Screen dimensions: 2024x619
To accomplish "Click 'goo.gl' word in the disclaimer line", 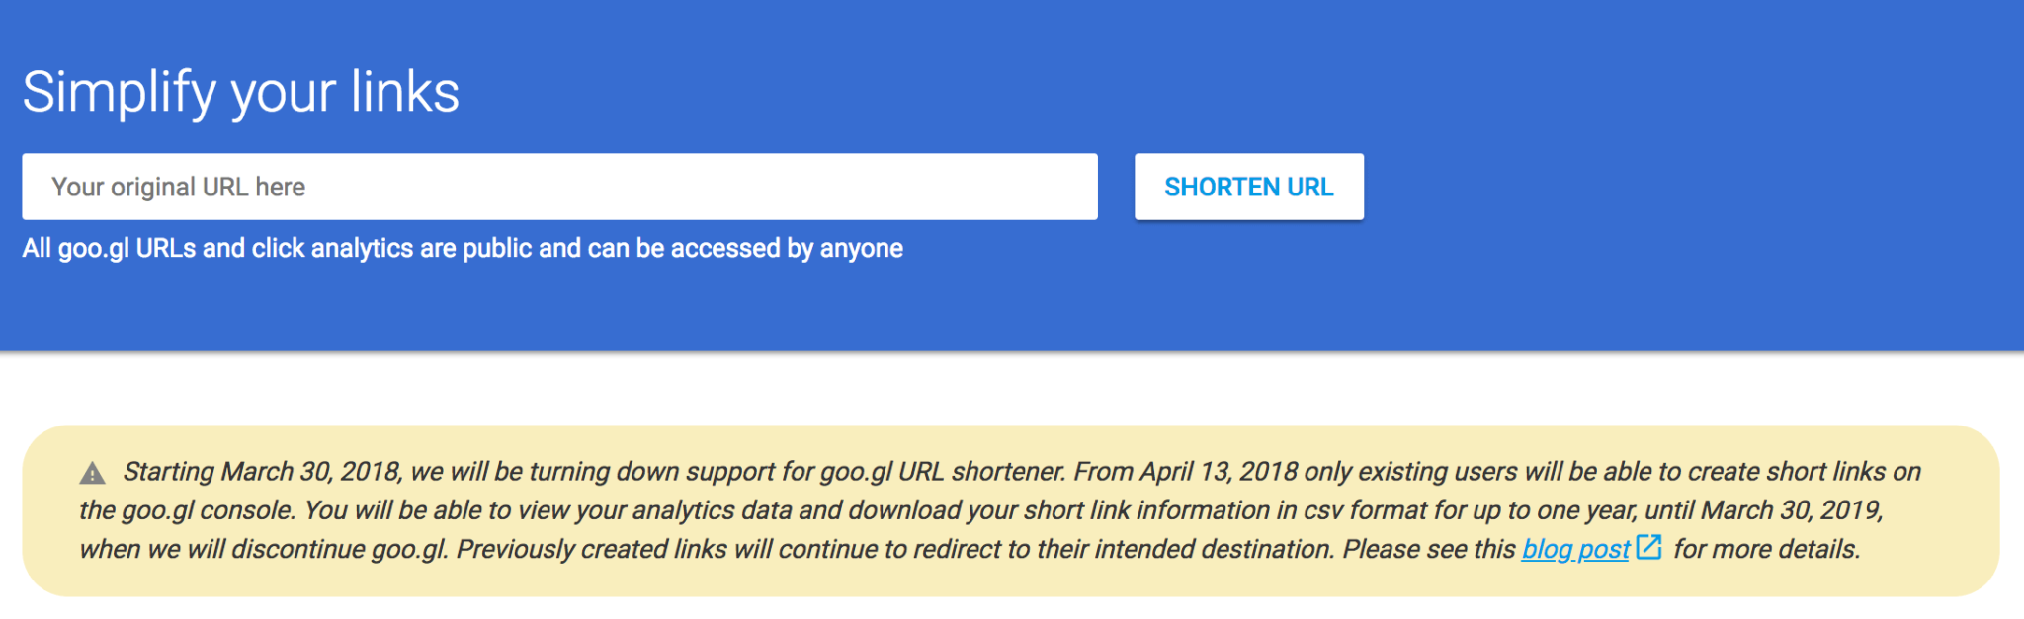I will click(x=93, y=248).
